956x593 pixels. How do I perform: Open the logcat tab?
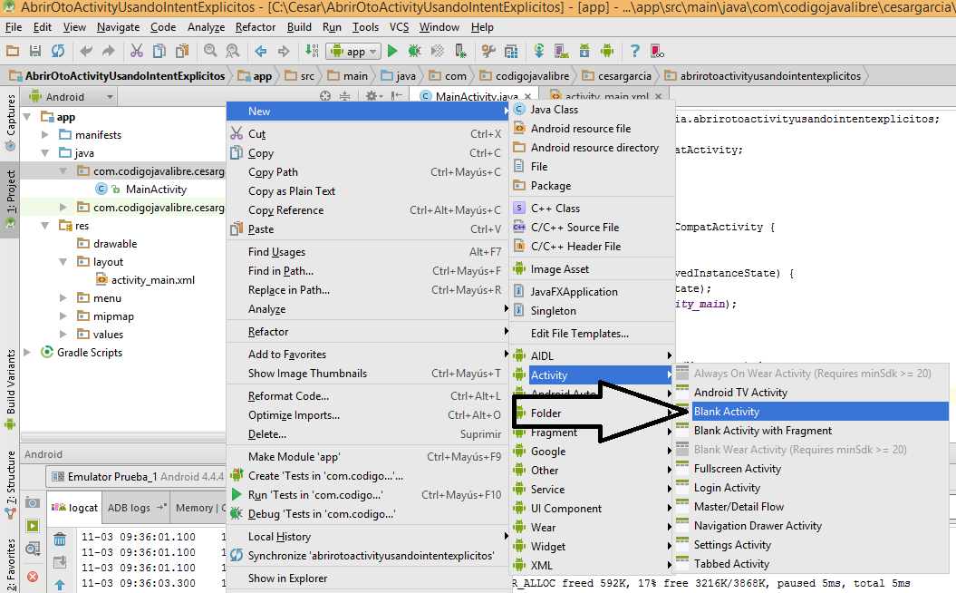click(x=74, y=508)
